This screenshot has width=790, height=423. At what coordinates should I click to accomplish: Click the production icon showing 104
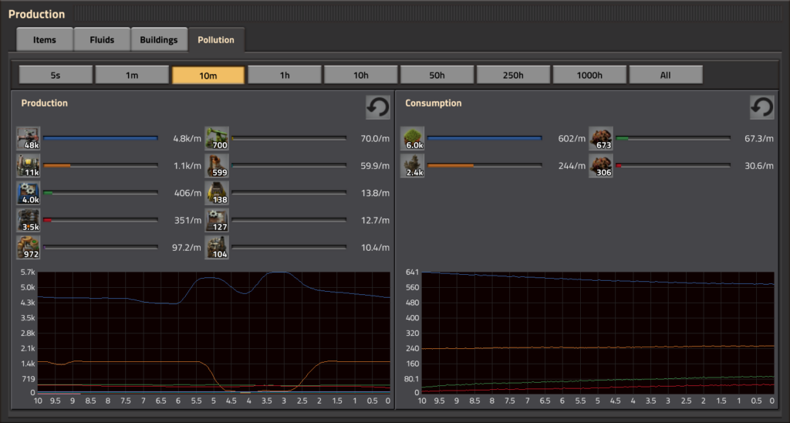(217, 248)
